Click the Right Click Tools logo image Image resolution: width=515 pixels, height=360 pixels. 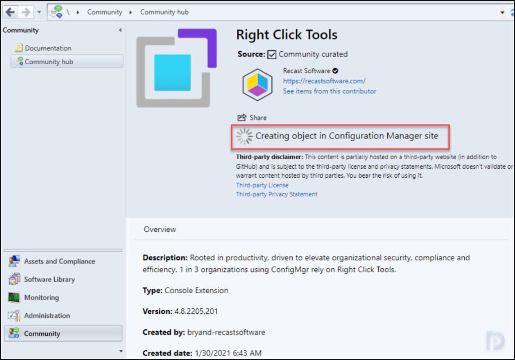[177, 68]
